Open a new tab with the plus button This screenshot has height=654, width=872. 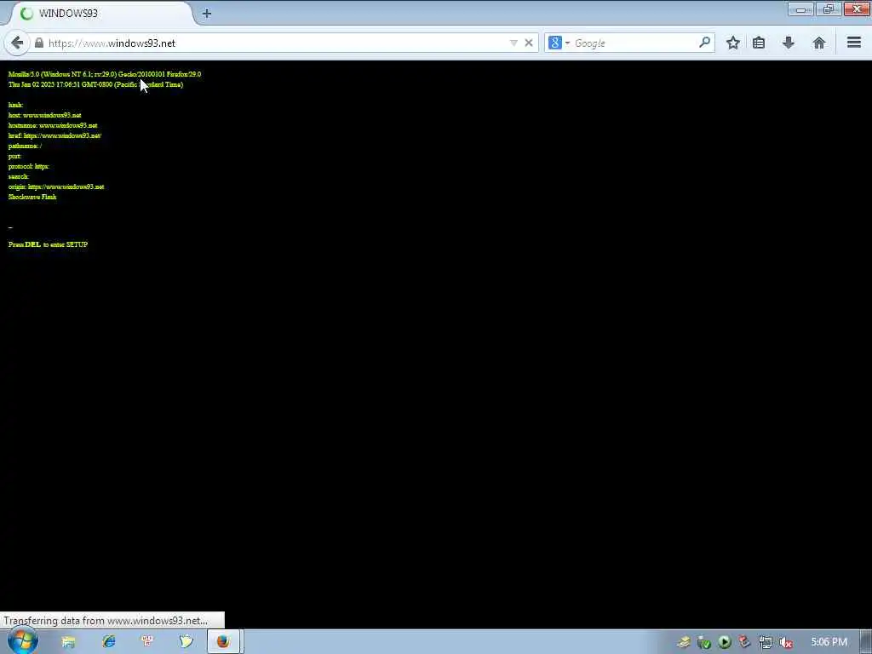(x=206, y=14)
